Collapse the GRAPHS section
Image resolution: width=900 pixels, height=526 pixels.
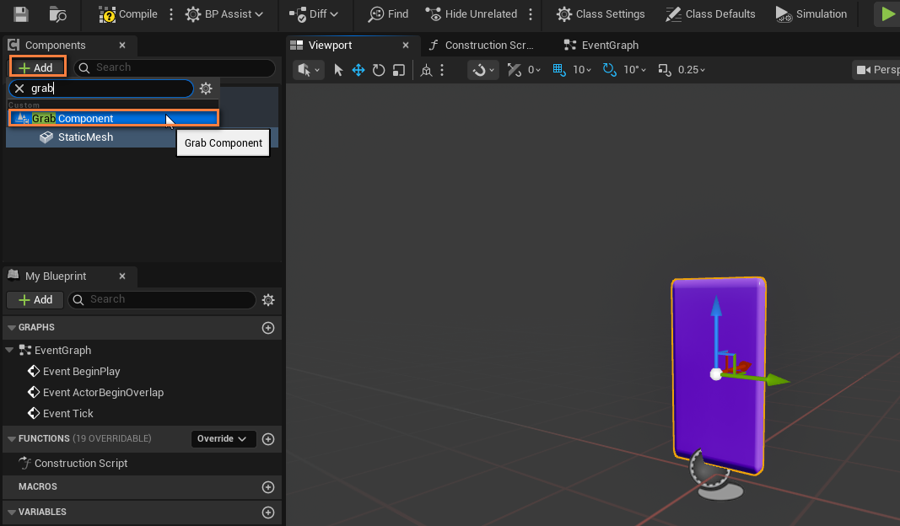click(x=12, y=328)
